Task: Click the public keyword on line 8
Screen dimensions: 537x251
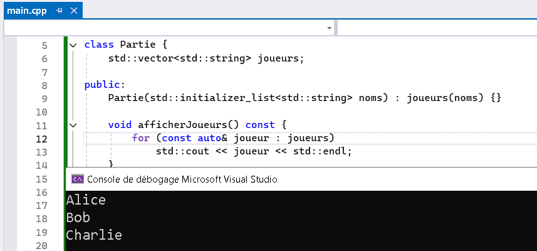Action: 102,85
